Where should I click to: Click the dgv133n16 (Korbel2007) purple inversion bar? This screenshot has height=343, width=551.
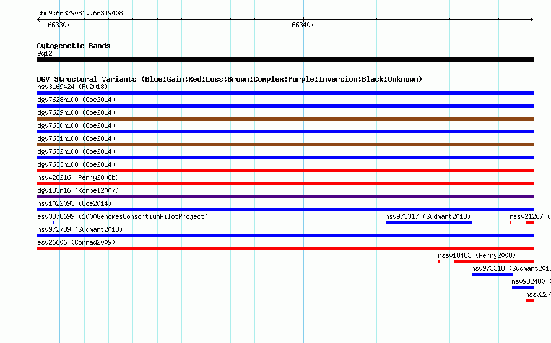[285, 197]
